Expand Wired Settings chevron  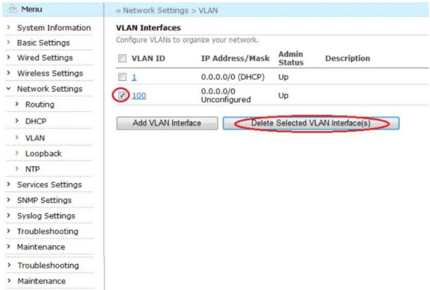pos(9,57)
